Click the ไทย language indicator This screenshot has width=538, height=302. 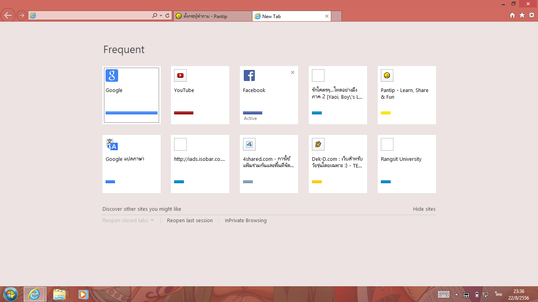499,294
